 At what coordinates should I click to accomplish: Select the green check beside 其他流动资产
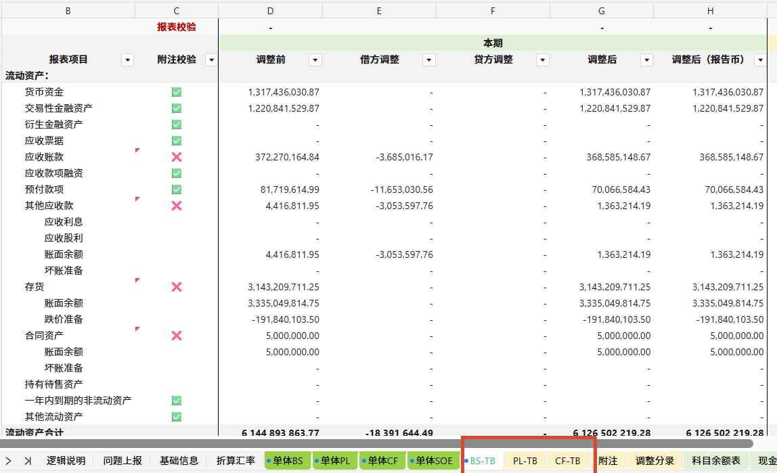tap(177, 417)
